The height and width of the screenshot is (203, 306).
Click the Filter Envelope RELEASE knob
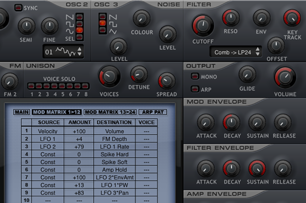point(283,169)
